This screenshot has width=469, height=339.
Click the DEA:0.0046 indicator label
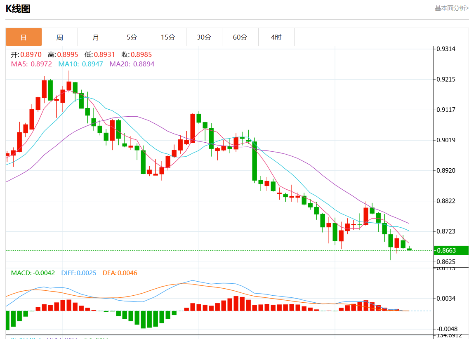[x=120, y=273]
